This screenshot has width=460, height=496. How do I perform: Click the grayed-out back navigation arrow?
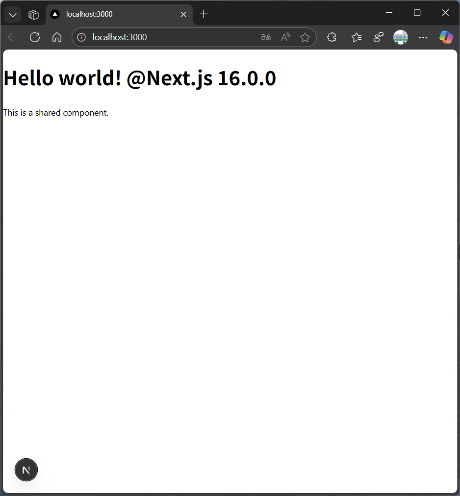click(13, 37)
